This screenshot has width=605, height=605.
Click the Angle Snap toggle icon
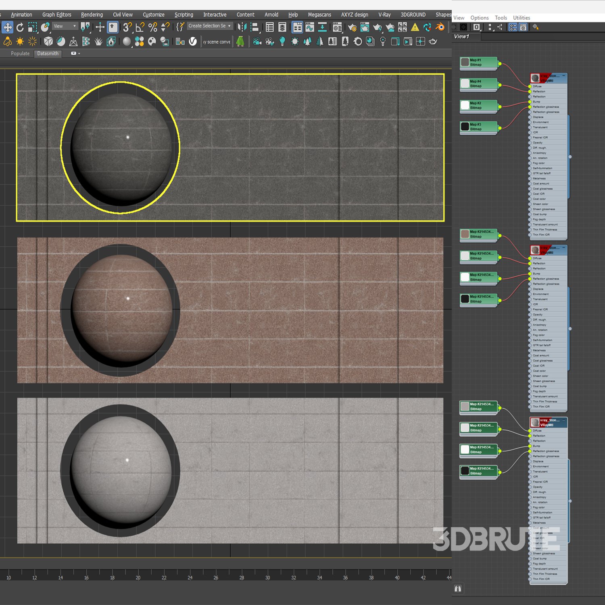(140, 27)
